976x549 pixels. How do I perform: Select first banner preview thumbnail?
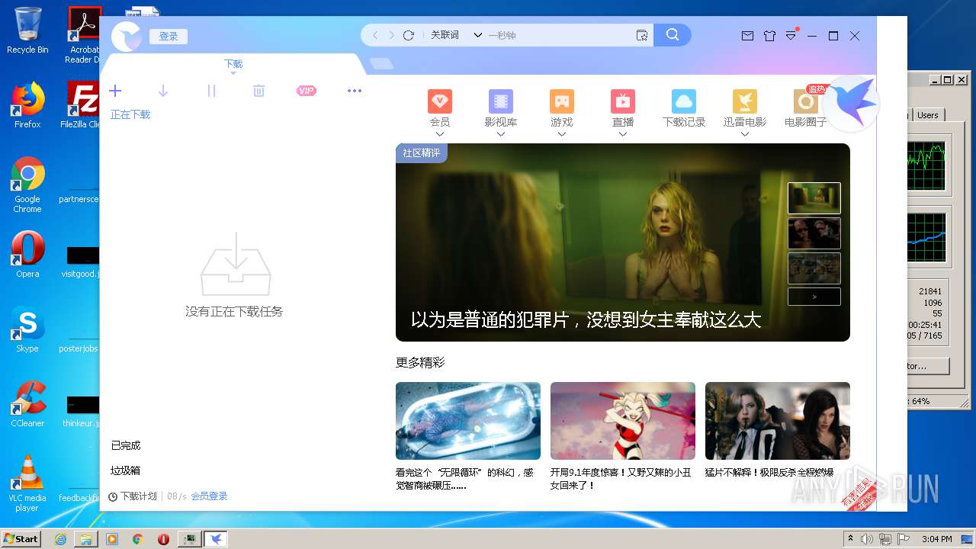pyautogui.click(x=814, y=198)
